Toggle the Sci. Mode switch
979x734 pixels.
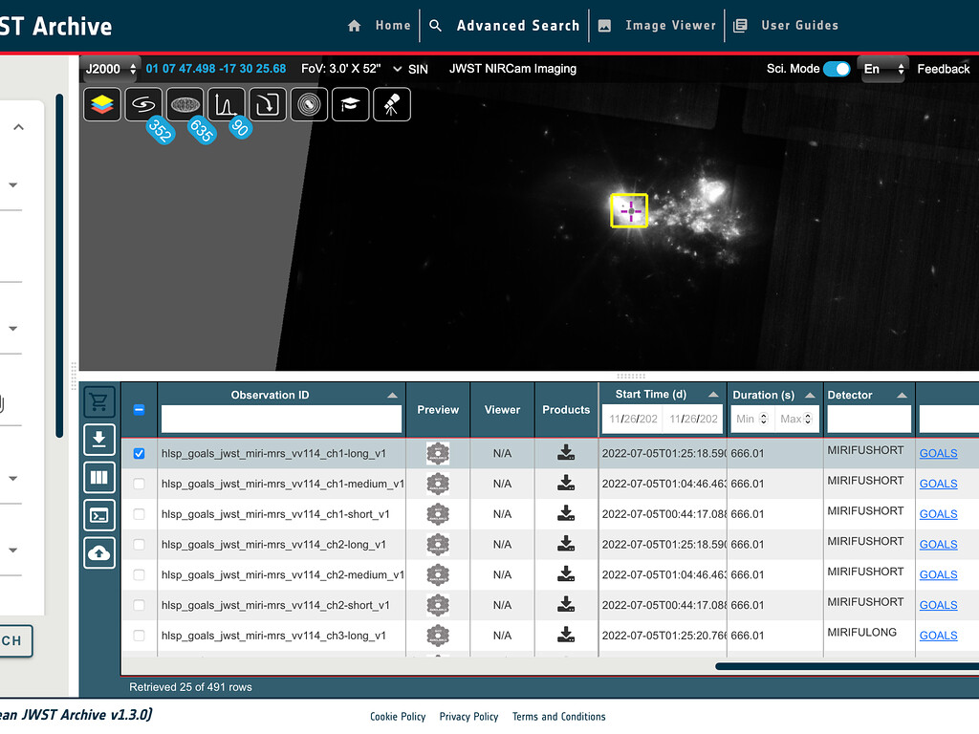[837, 69]
